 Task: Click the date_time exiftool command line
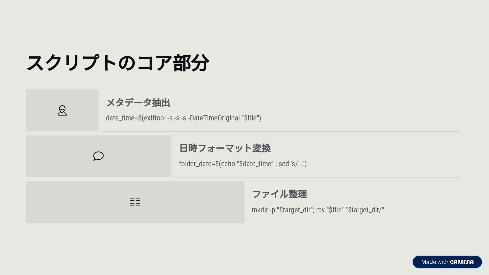[x=183, y=118]
